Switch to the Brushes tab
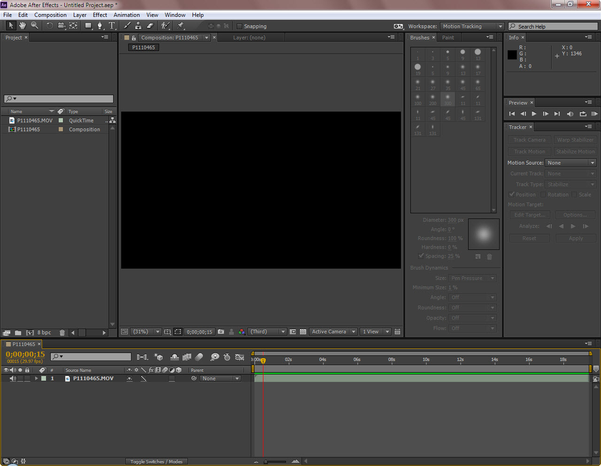This screenshot has height=466, width=601. click(420, 38)
